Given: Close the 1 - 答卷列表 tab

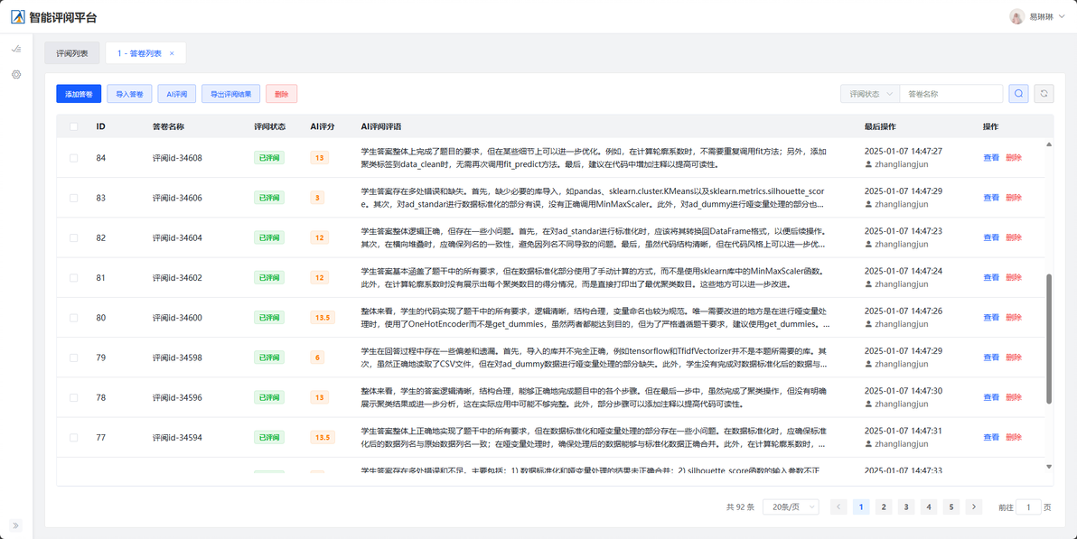Looking at the screenshot, I should point(172,53).
